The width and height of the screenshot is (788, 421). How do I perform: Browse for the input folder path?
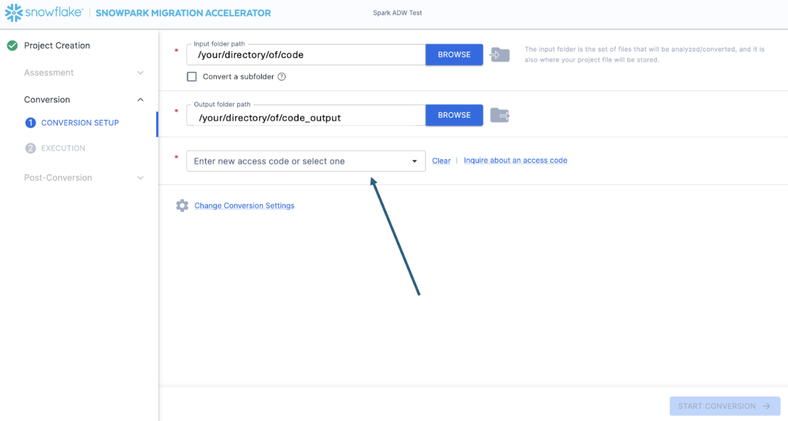(454, 54)
